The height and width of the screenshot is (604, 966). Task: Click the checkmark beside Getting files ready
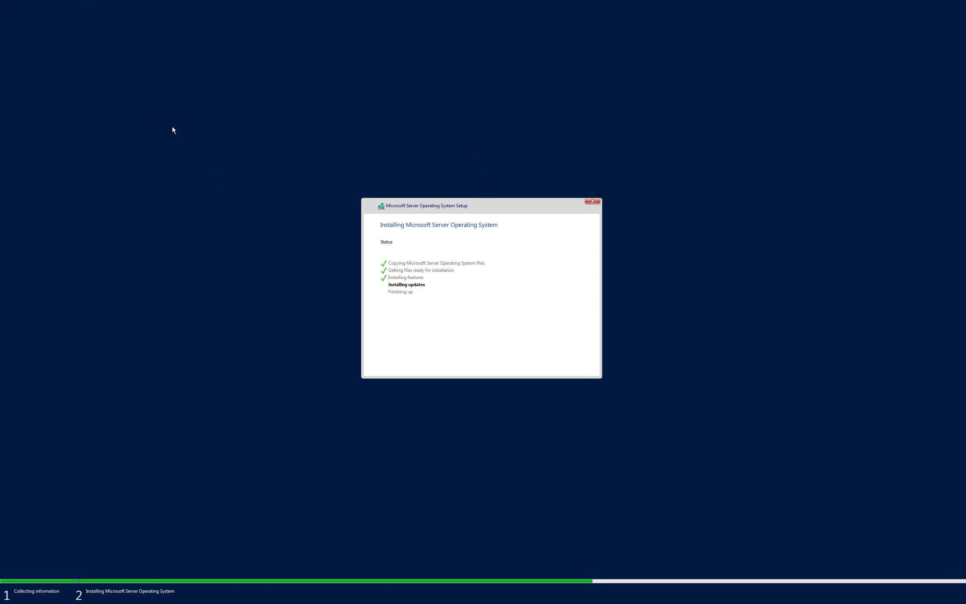click(x=383, y=271)
